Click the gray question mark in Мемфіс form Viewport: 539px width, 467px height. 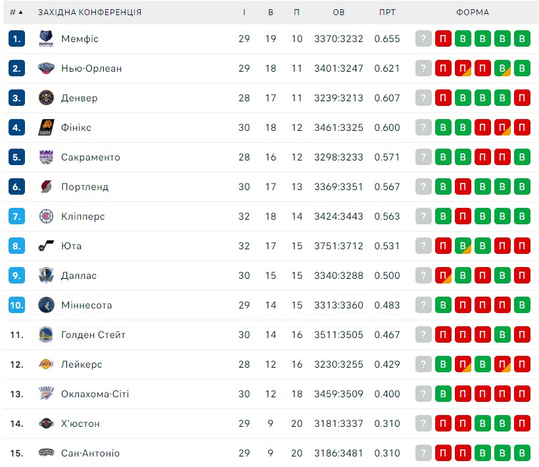tap(423, 39)
